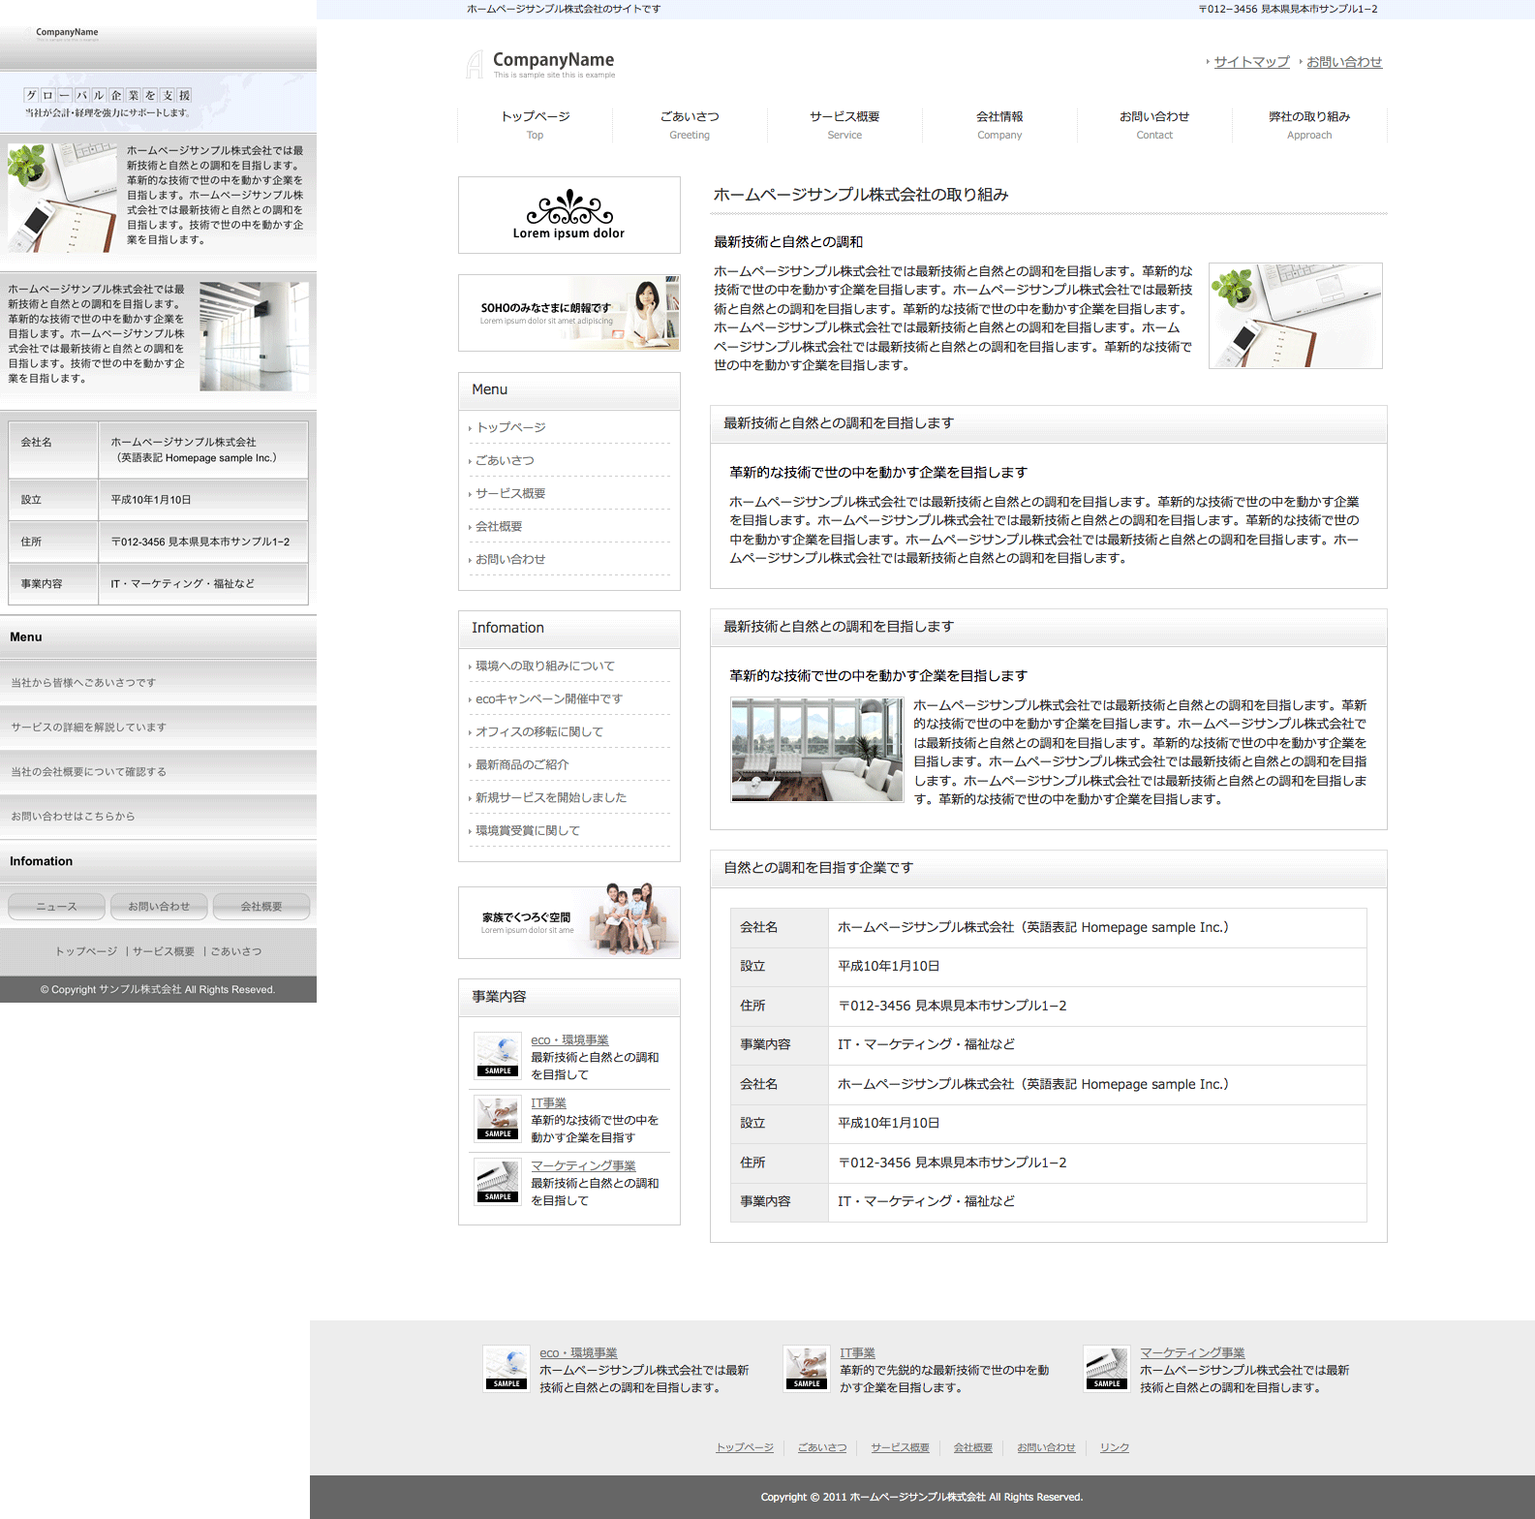Open the IT事業 sample thumbnail in sidebar
Viewport: 1535px width, 1519px height.
498,1119
